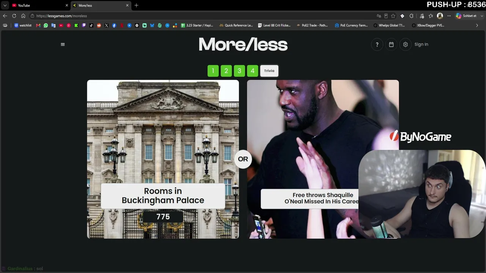Open the hamburger menu on More/less page
This screenshot has height=273, width=486.
[63, 44]
